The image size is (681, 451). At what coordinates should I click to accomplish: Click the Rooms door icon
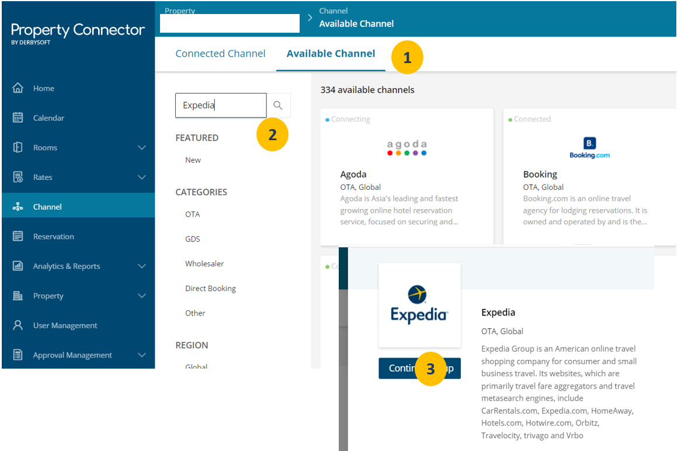[18, 147]
